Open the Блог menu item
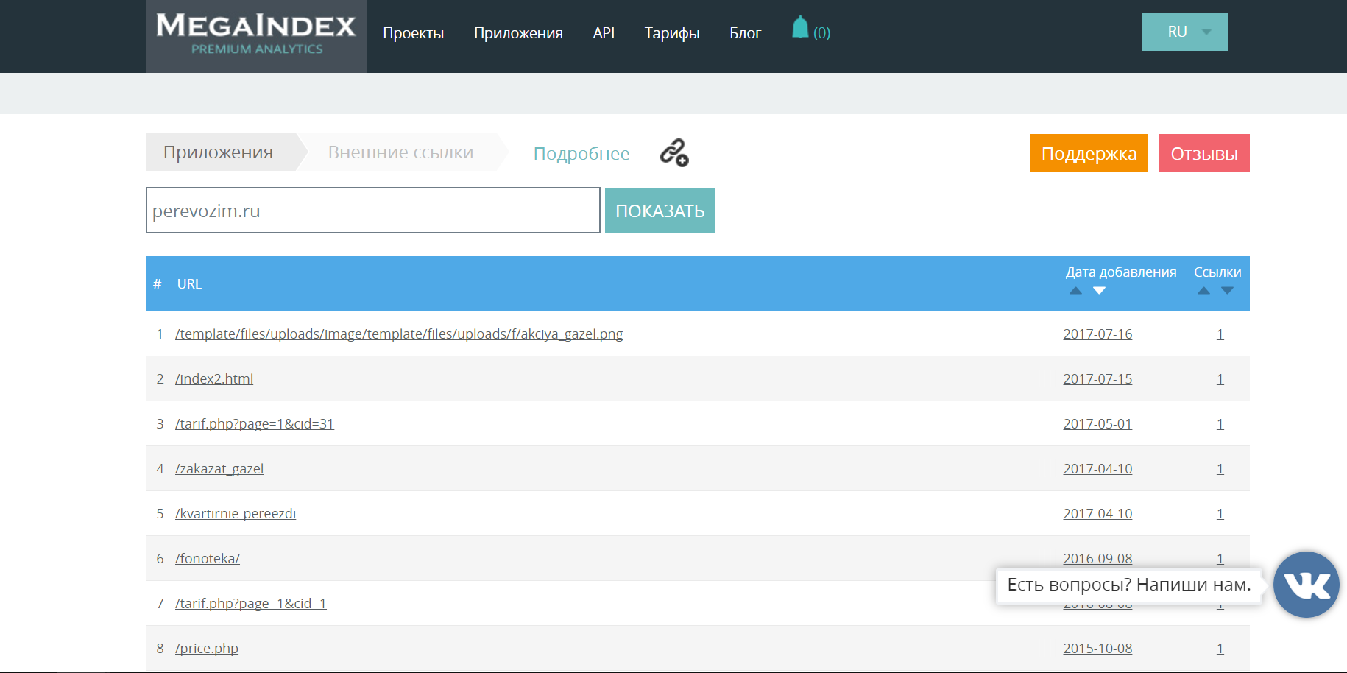The height and width of the screenshot is (673, 1347). pyautogui.click(x=745, y=33)
